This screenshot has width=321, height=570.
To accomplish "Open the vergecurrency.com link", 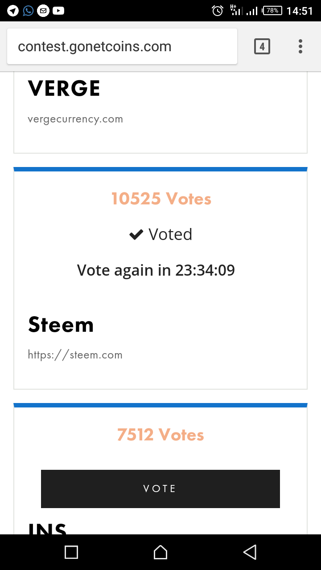I will 75,119.
